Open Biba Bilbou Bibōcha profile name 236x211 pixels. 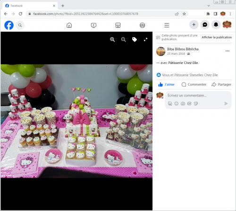183,49
